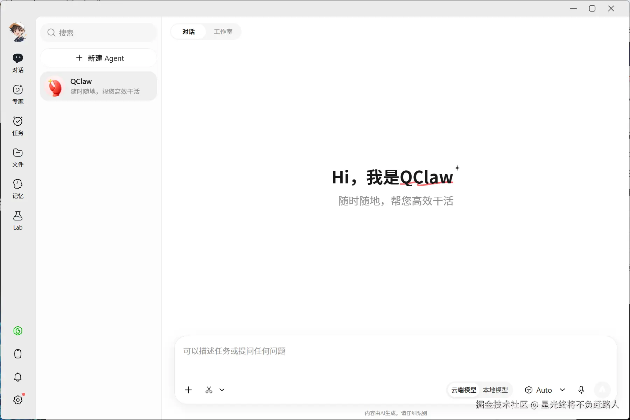
Task: Open the notifications bell
Action: (x=18, y=377)
